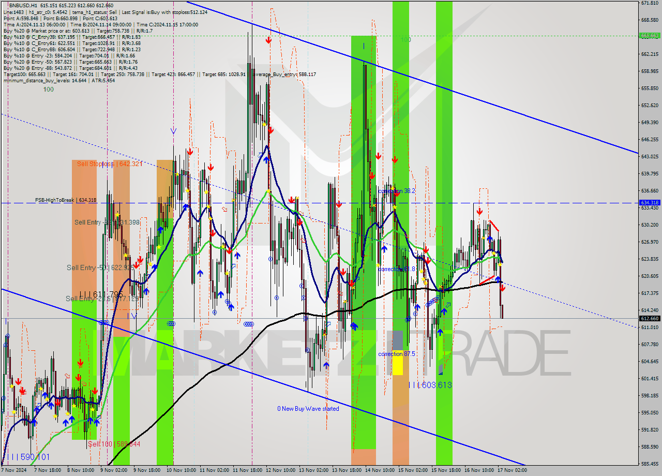Click the 630.200 price scale label
This screenshot has width=662, height=476.
point(650,225)
